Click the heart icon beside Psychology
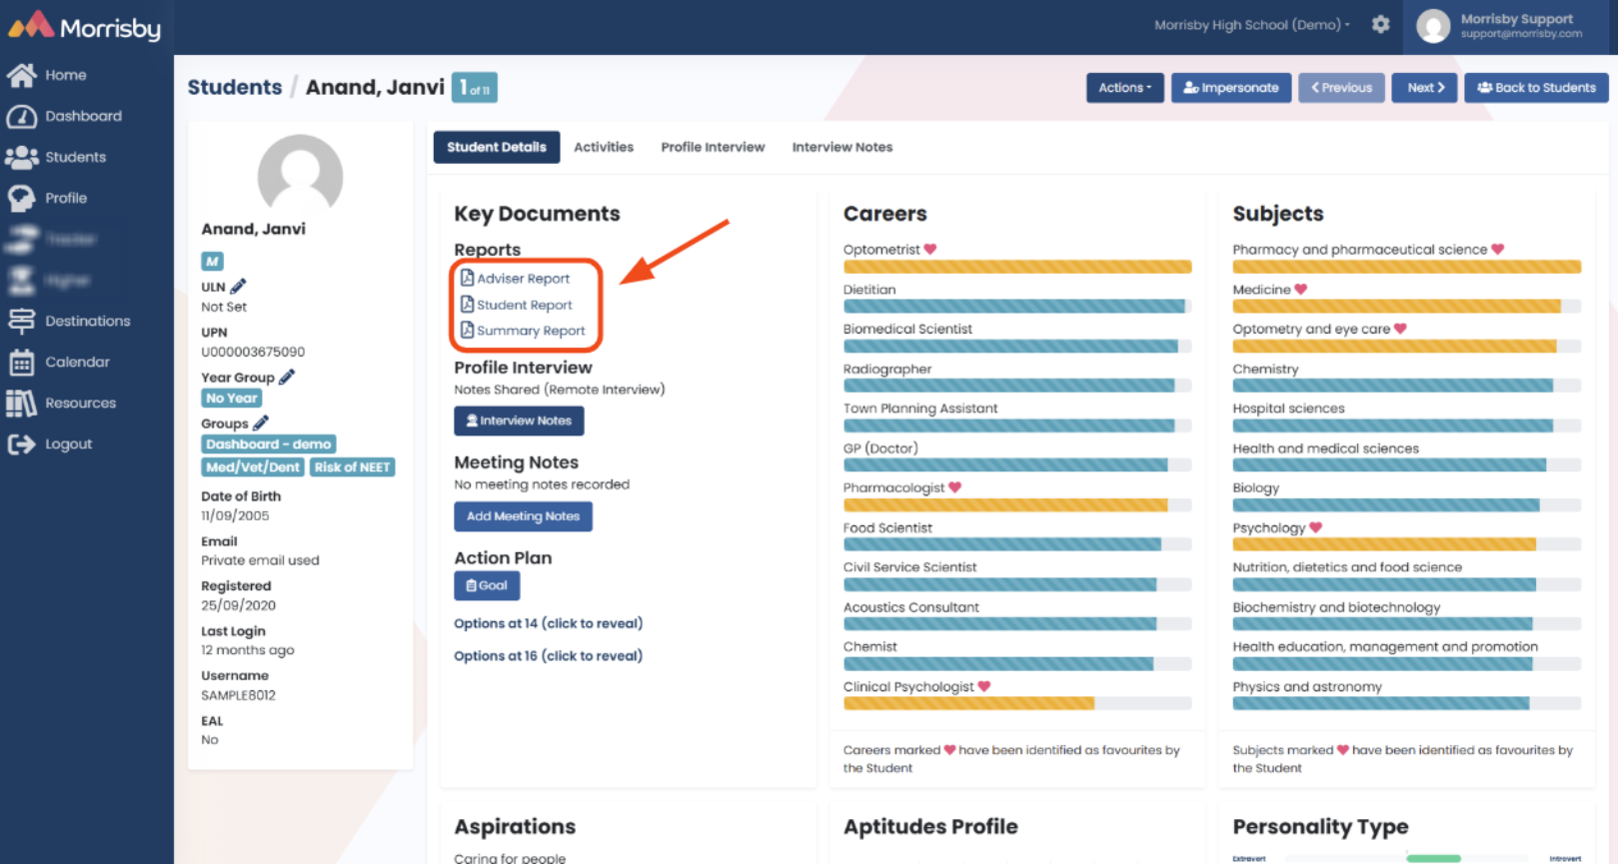 point(1315,526)
